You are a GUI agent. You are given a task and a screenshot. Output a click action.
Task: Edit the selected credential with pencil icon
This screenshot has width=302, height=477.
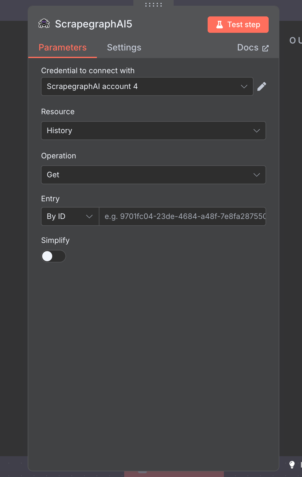coord(262,86)
